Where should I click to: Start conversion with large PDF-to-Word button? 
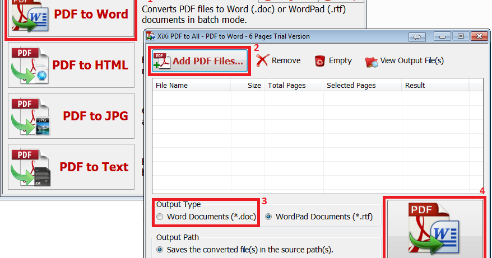pos(435,229)
